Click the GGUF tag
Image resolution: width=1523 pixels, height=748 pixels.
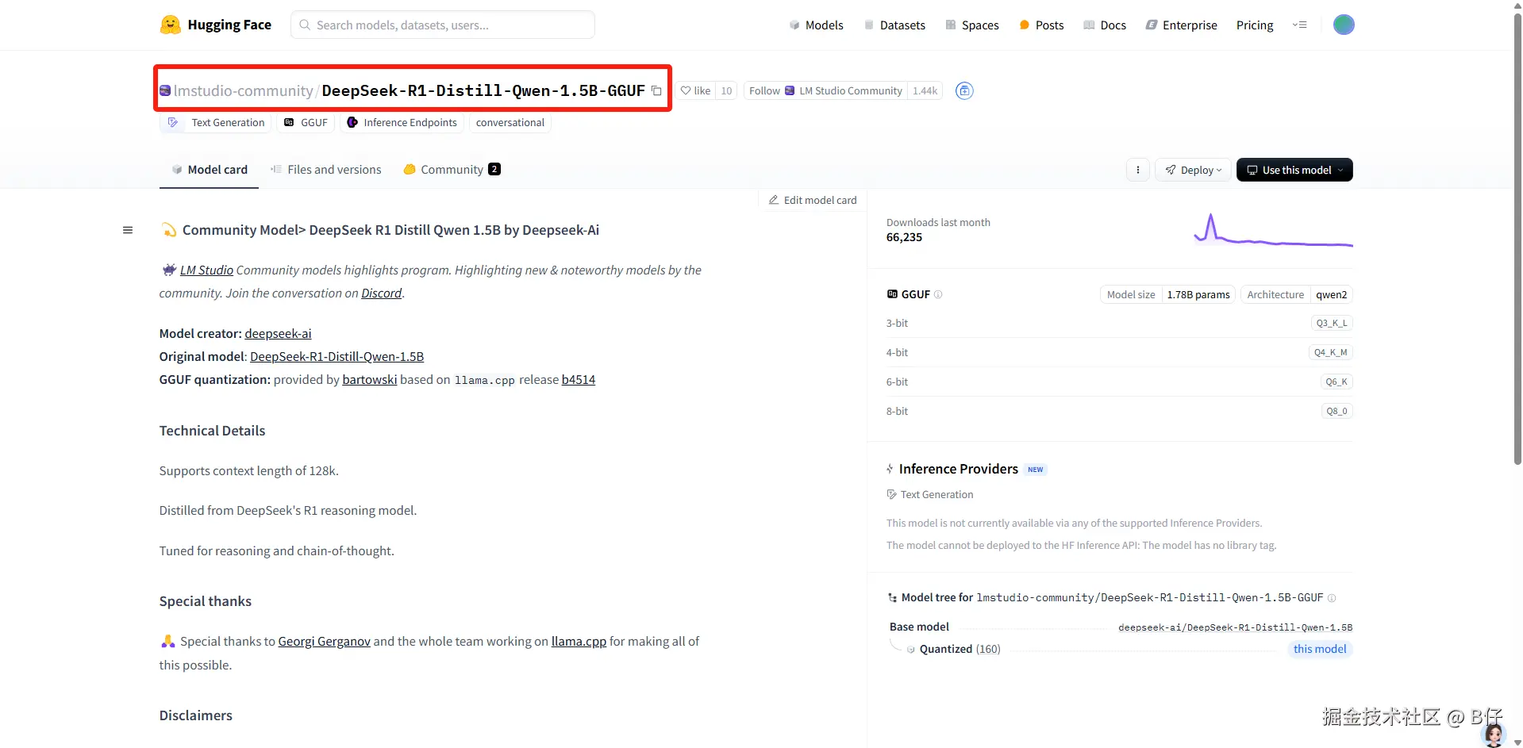(306, 123)
